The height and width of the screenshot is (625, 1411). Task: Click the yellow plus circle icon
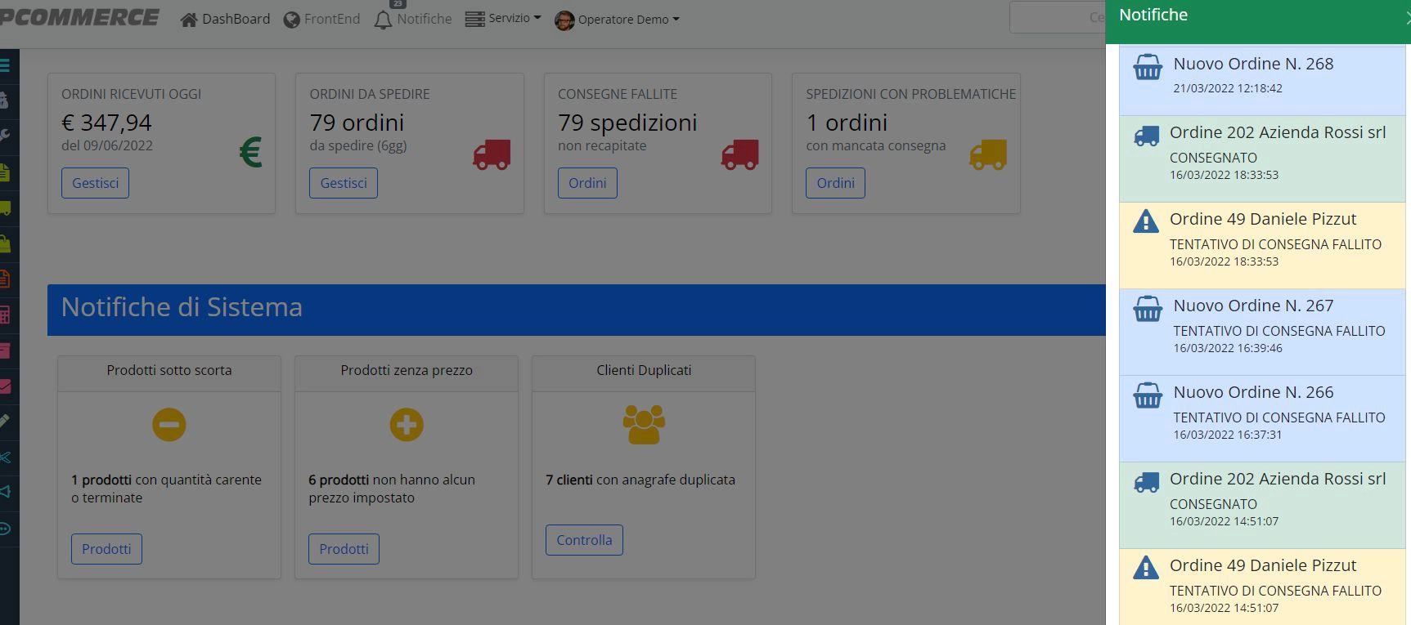[407, 425]
